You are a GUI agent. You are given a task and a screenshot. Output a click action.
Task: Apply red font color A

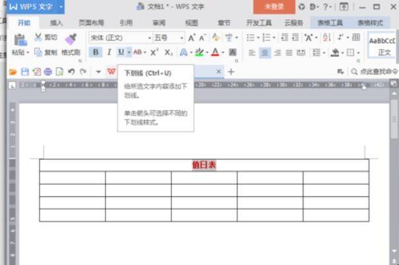click(x=215, y=52)
